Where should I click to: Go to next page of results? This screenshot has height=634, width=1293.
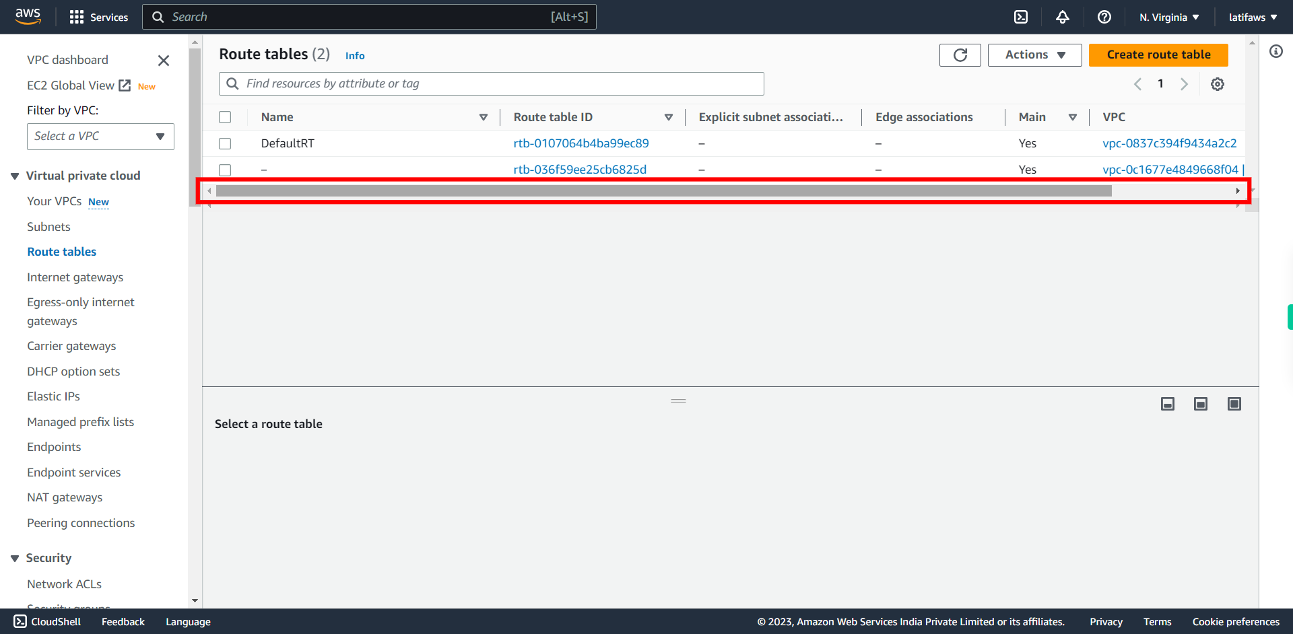[1184, 84]
